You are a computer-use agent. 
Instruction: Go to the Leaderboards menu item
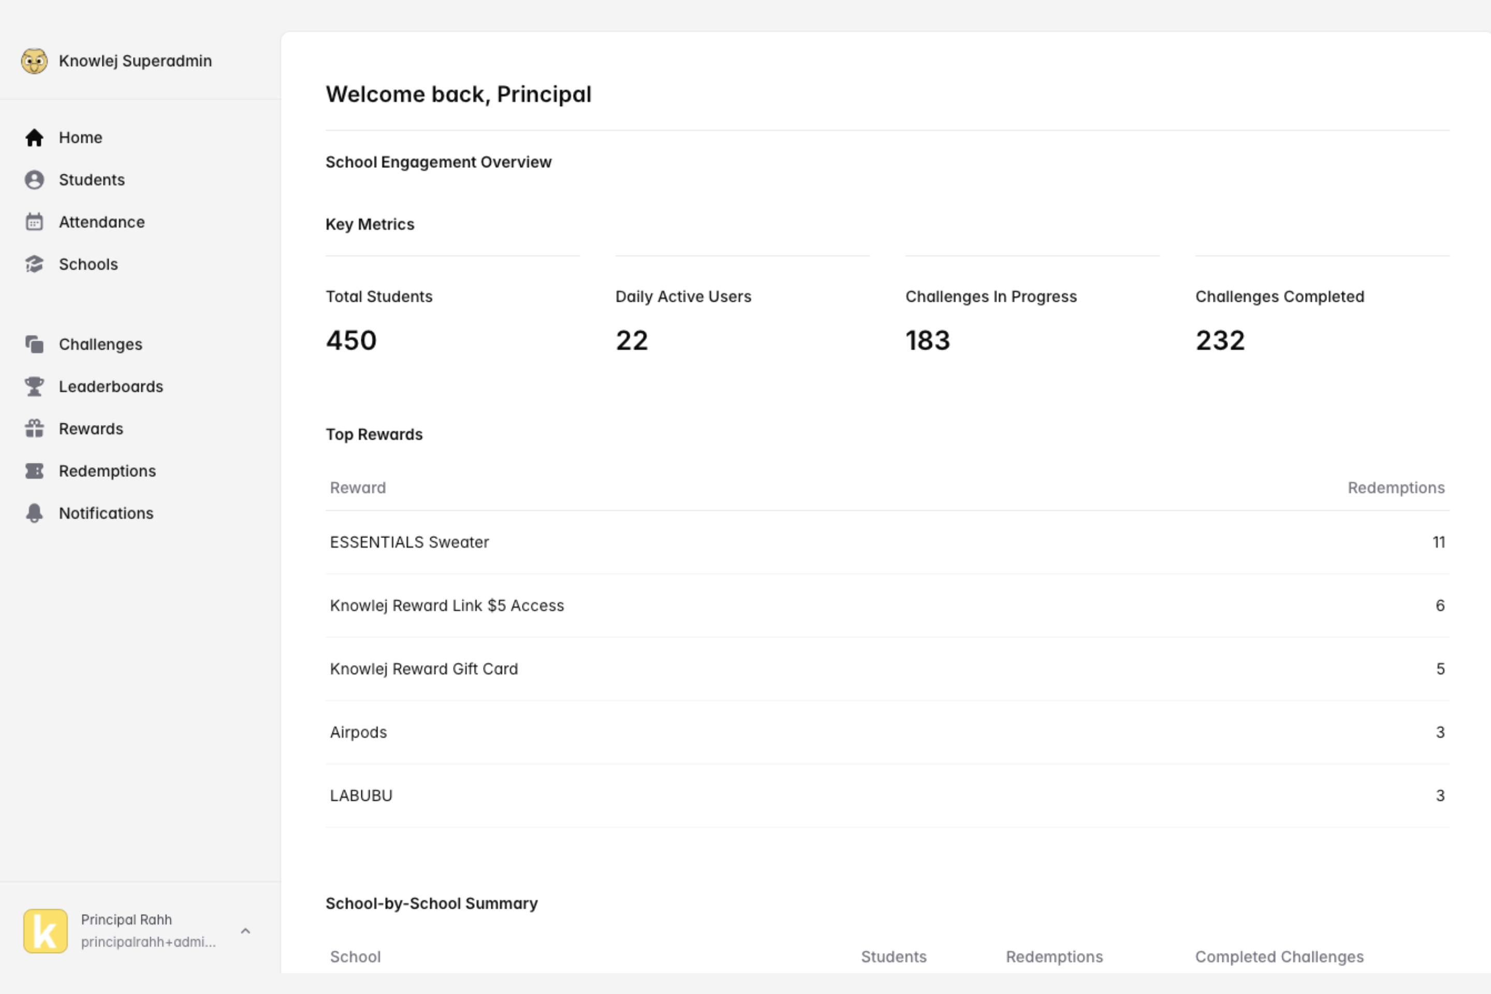111,387
